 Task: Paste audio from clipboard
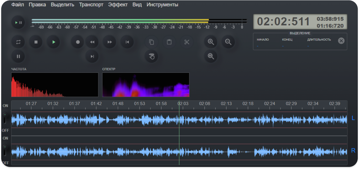click(169, 42)
